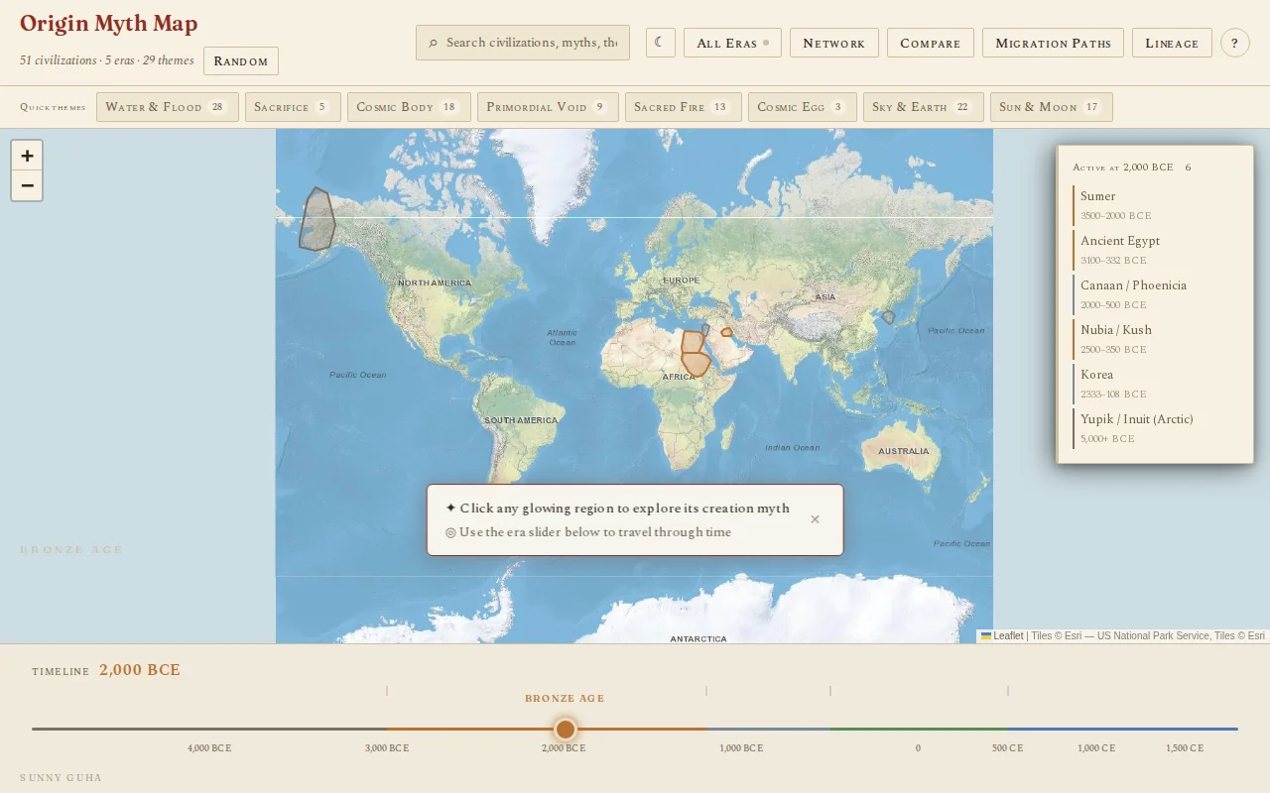Open the Network view

[834, 43]
